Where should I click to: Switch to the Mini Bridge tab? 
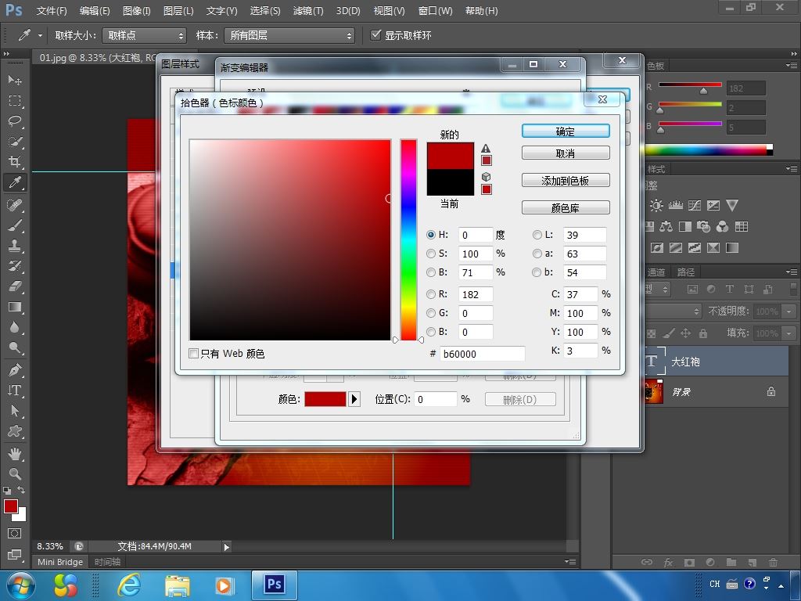[59, 562]
